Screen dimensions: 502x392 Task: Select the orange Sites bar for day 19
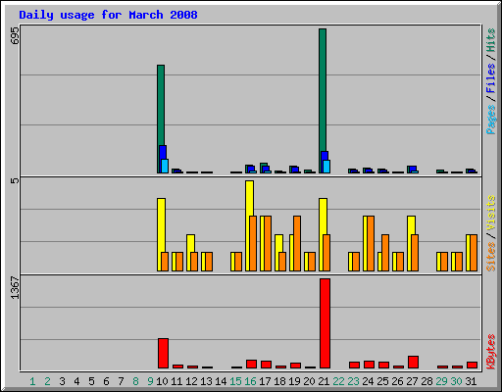pos(297,243)
